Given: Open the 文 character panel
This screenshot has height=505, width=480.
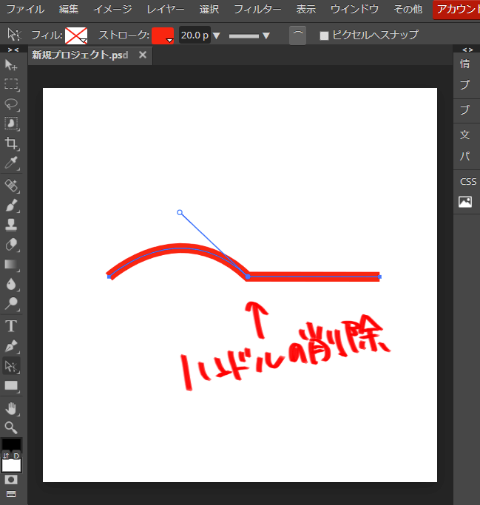Looking at the screenshot, I should click(x=465, y=135).
